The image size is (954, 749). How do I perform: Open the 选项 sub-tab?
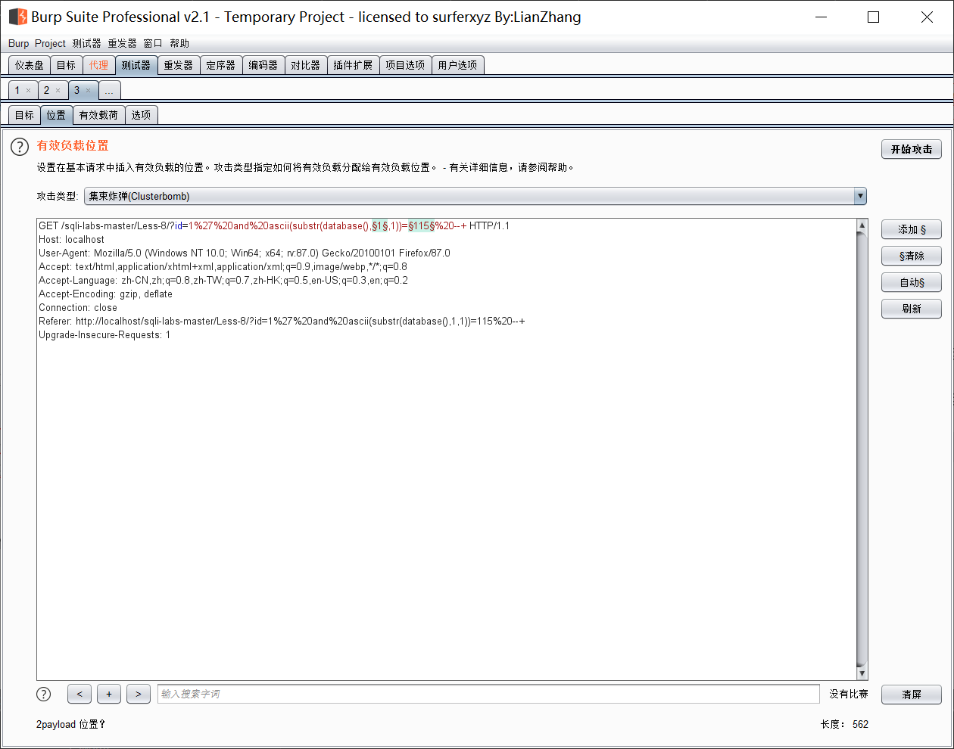coord(141,115)
